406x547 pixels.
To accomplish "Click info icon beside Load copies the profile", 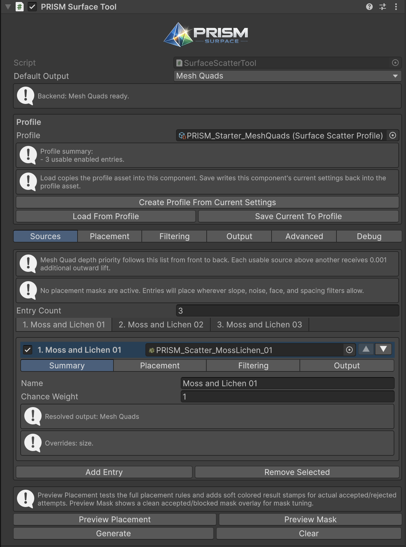I will pos(28,182).
